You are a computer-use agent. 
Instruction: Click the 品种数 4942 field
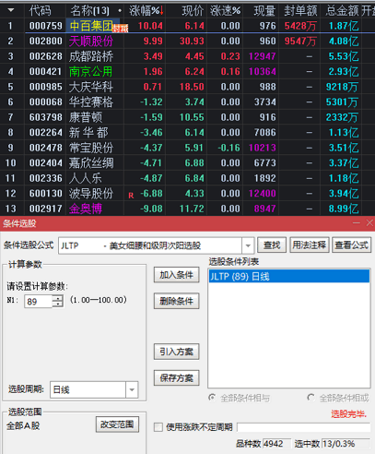(276, 444)
